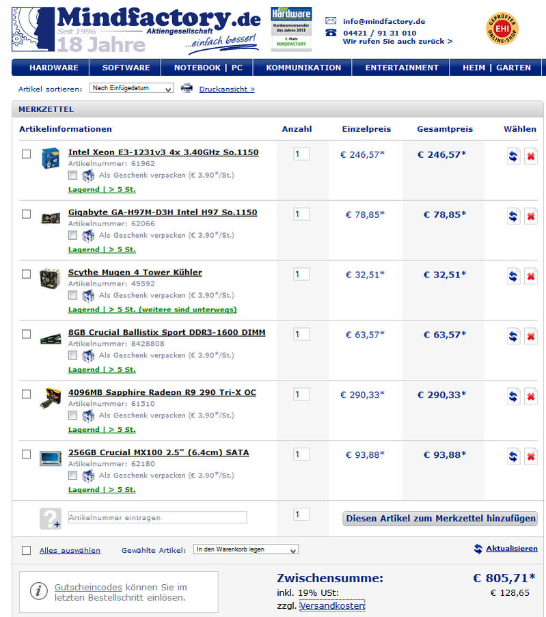Click quantity field for Intel Xeon
This screenshot has width=546, height=617.
point(301,154)
